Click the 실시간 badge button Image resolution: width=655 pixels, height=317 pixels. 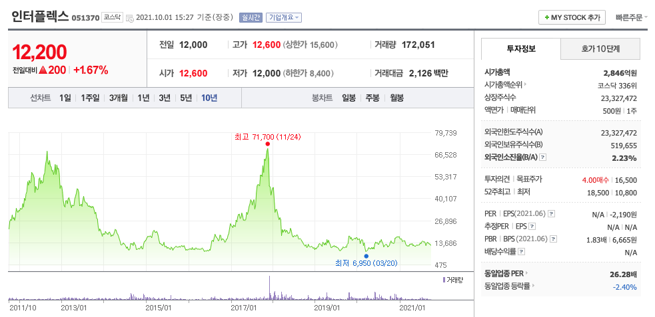point(251,17)
